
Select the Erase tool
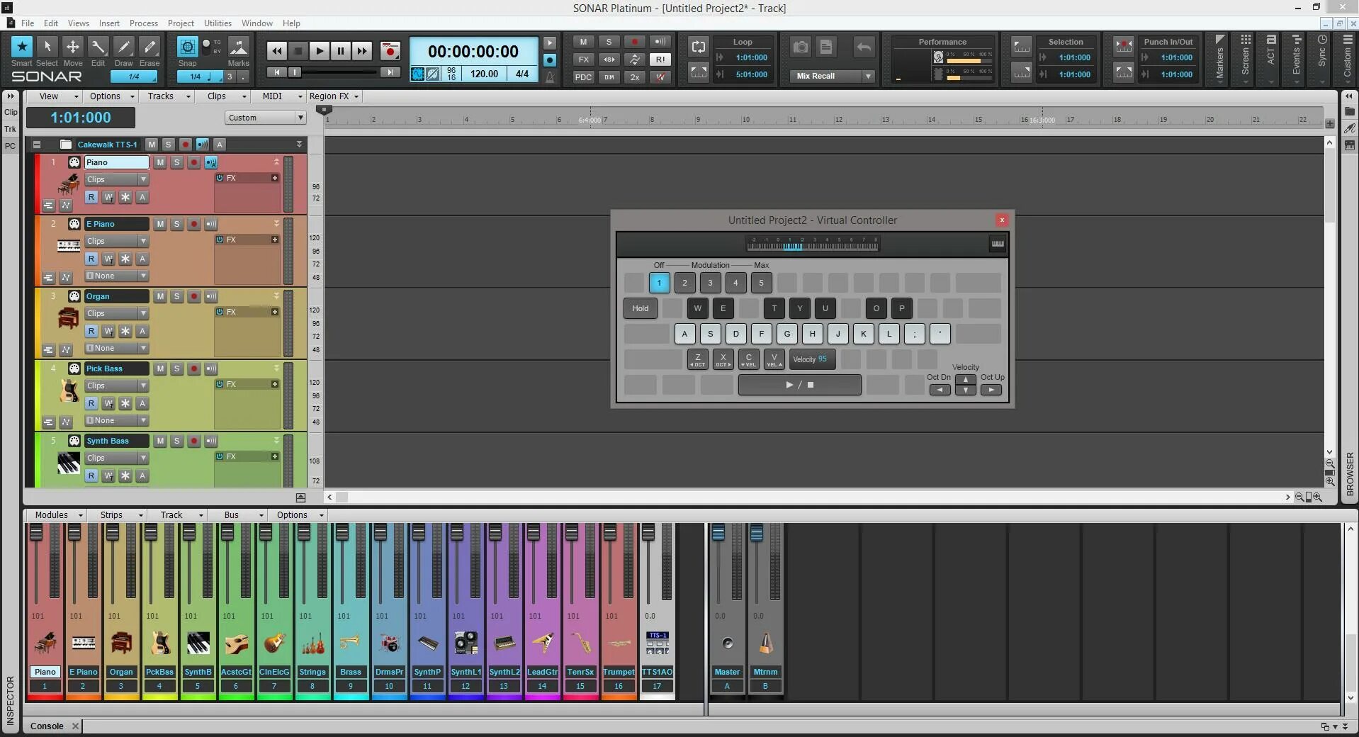click(x=150, y=47)
